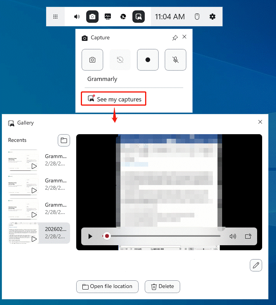
Task: Play the selected video capture
Action: [90, 236]
